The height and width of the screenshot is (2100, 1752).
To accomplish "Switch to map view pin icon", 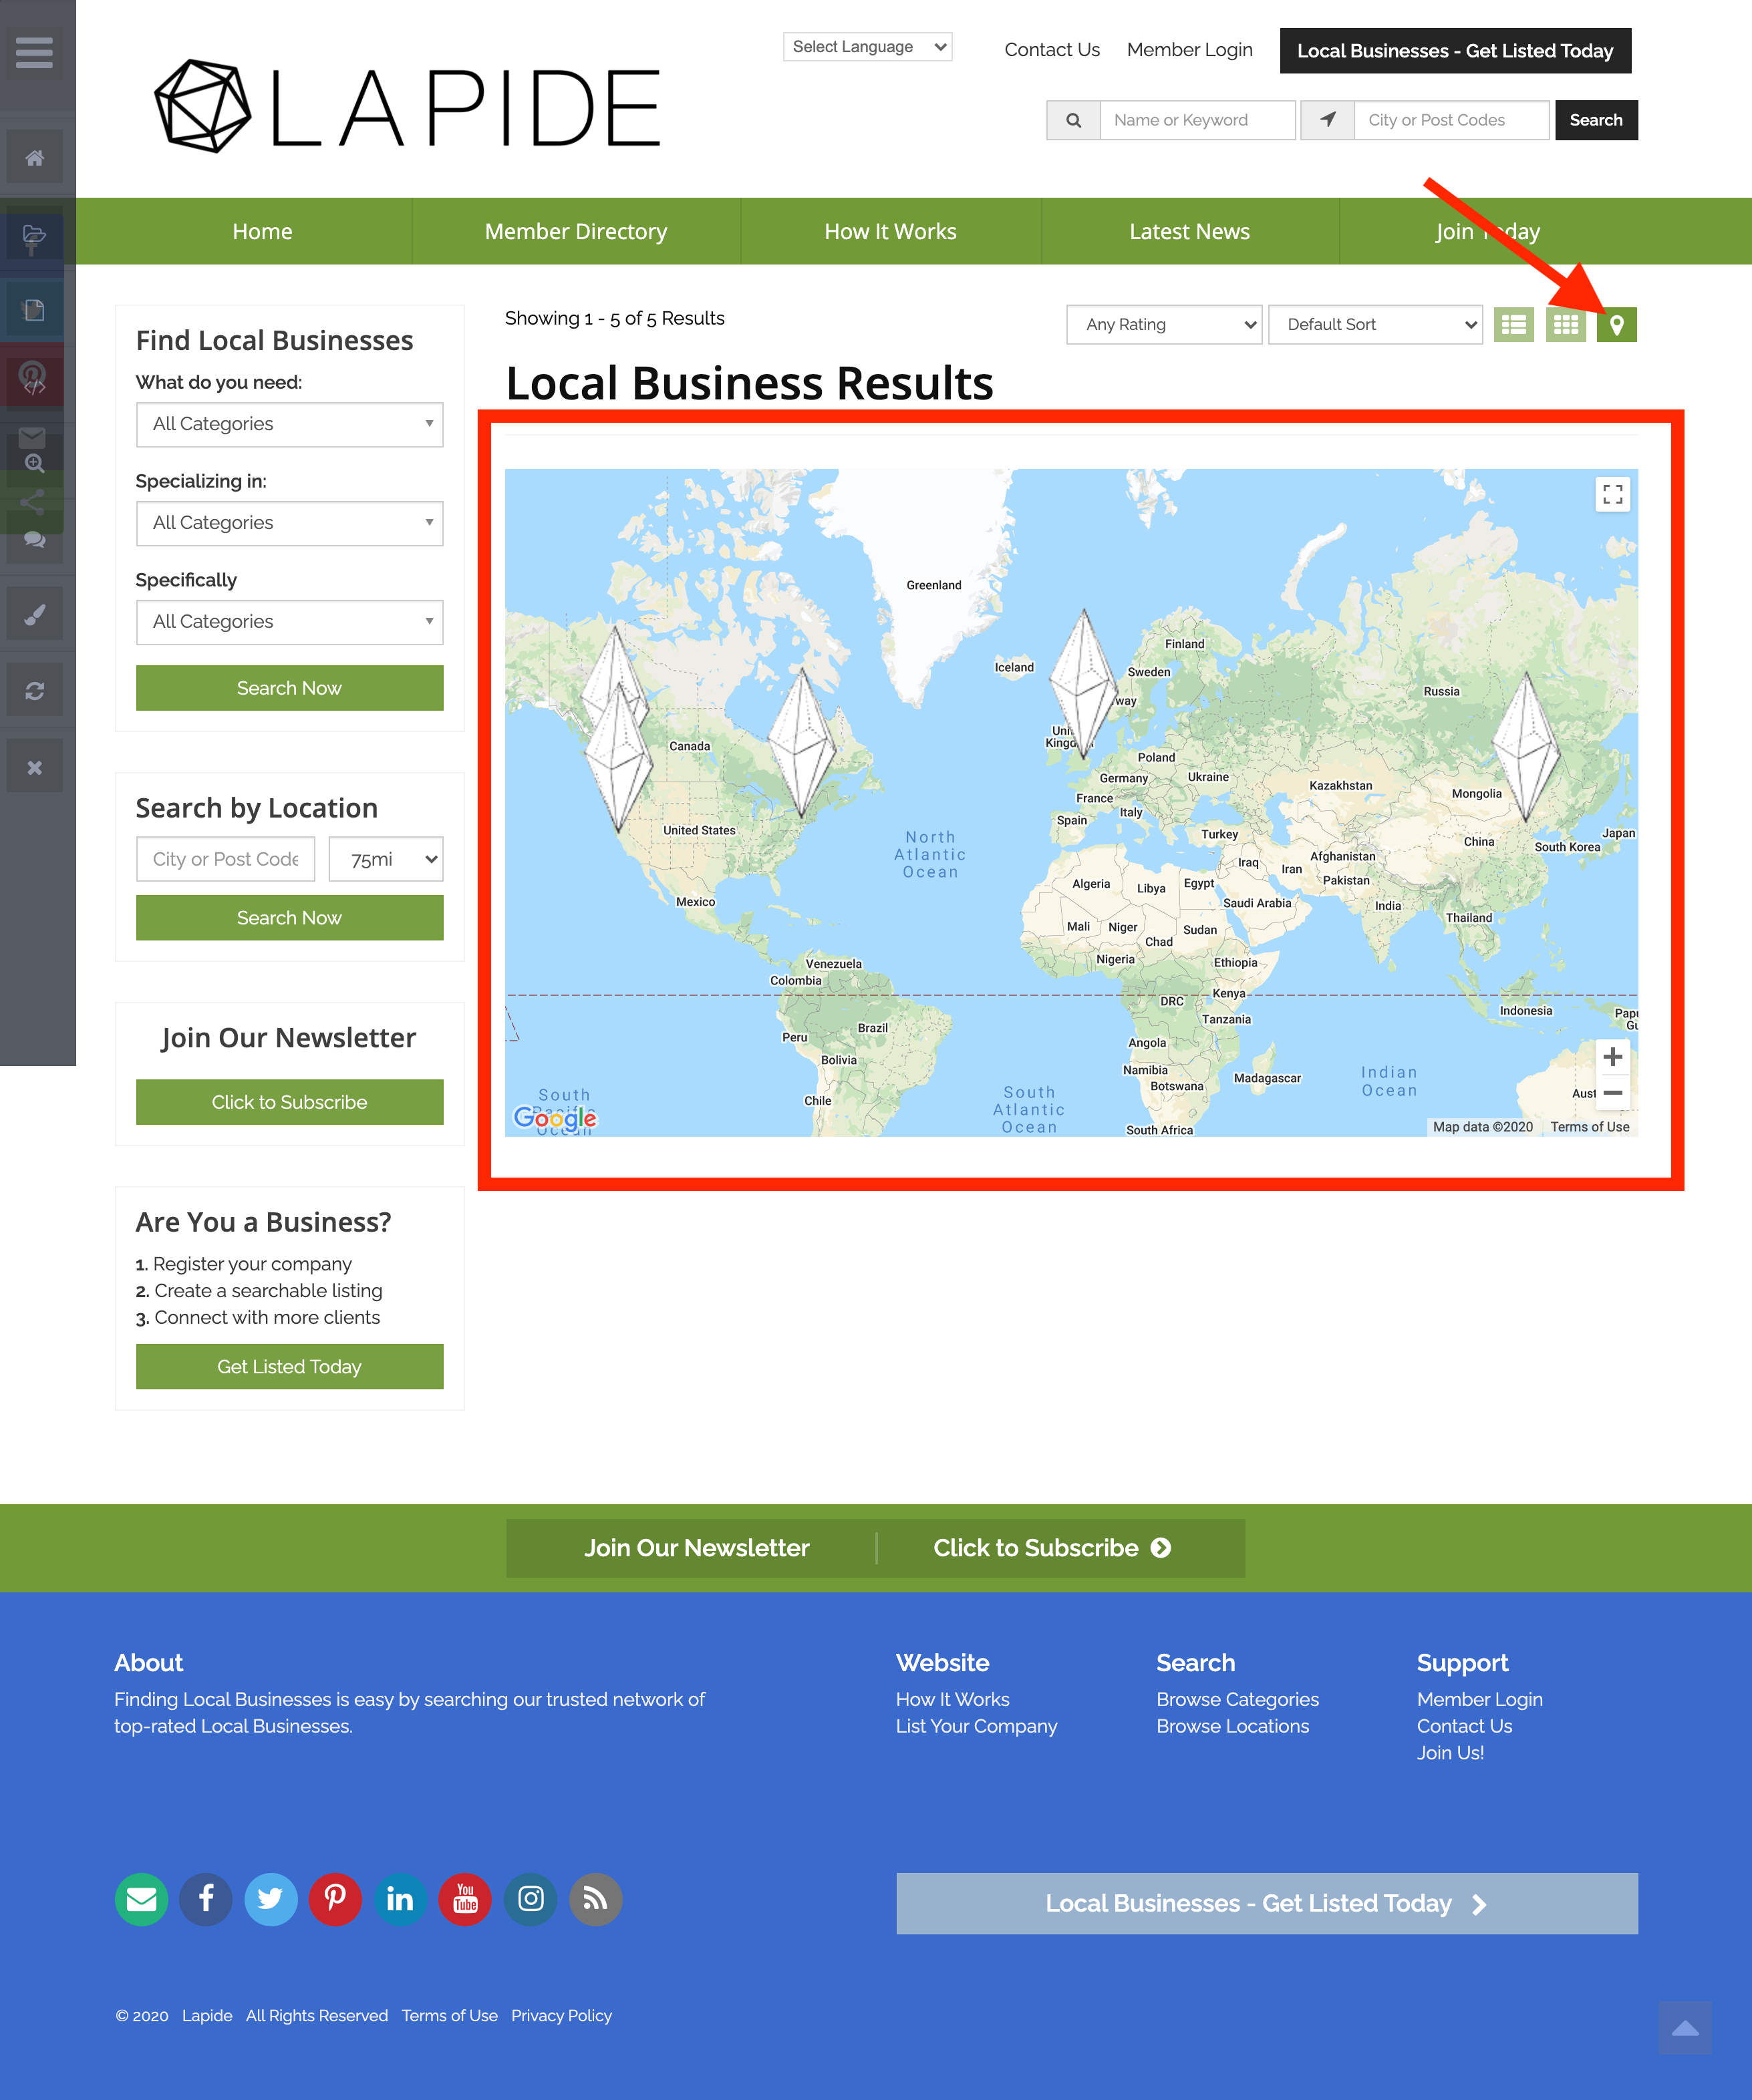I will 1616,324.
